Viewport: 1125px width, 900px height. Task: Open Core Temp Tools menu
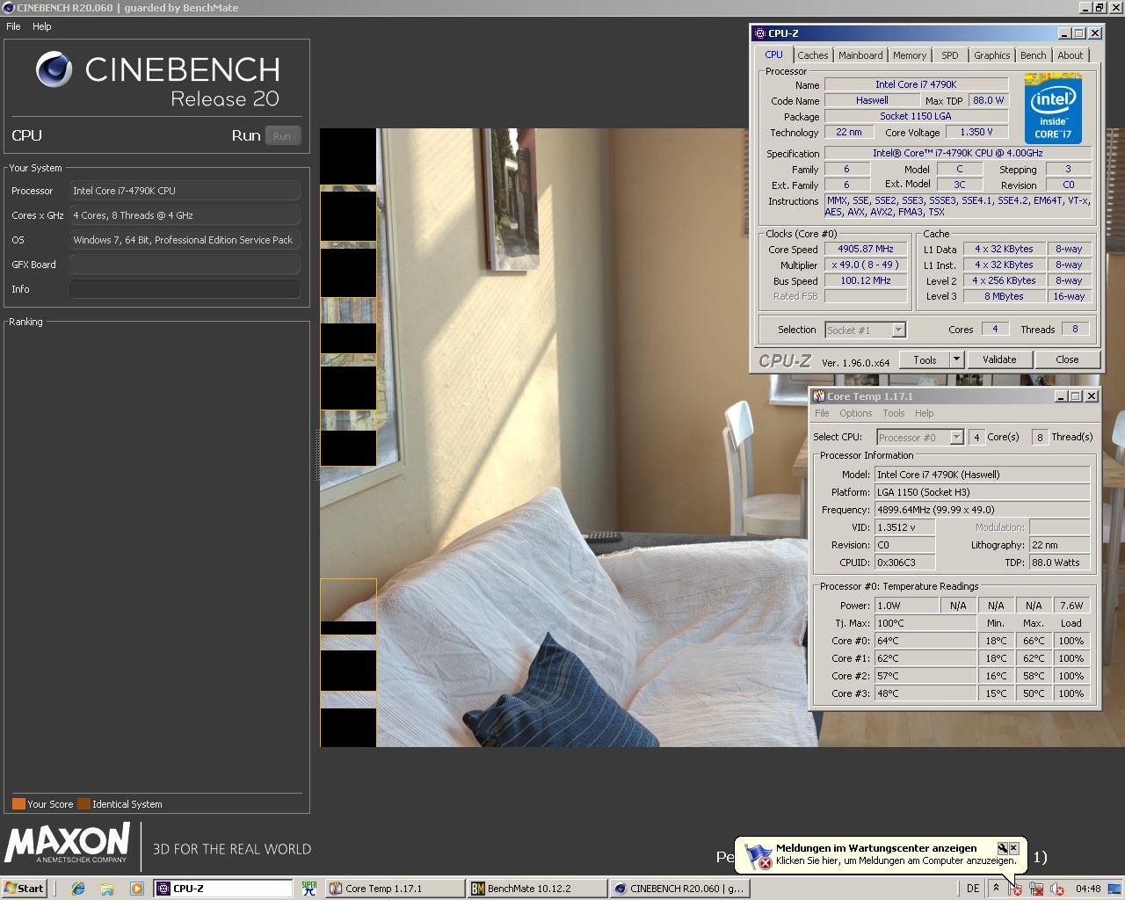(894, 413)
